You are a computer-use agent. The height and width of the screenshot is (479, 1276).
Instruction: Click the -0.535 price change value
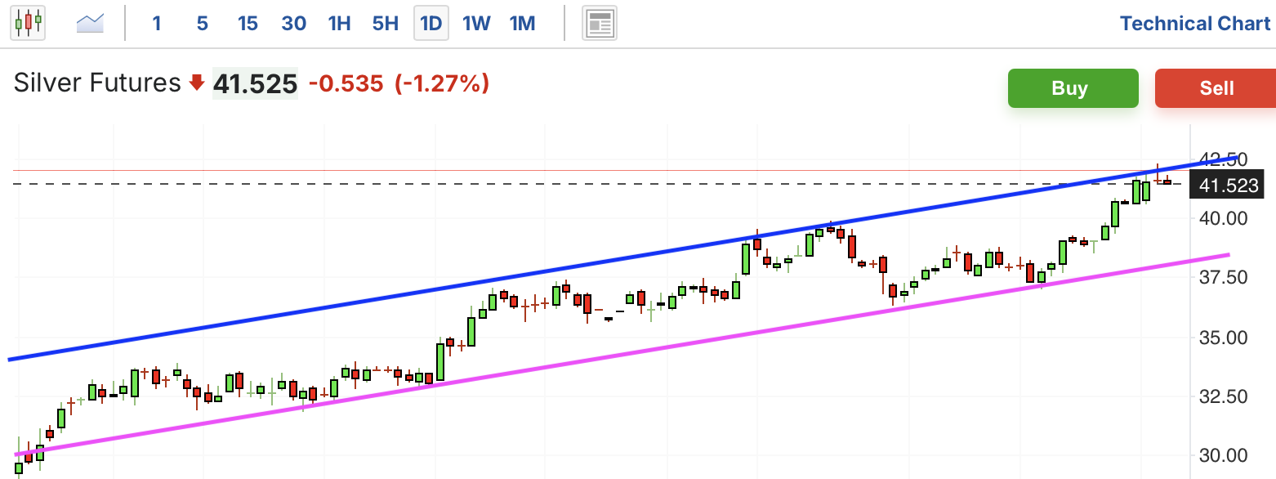point(346,83)
